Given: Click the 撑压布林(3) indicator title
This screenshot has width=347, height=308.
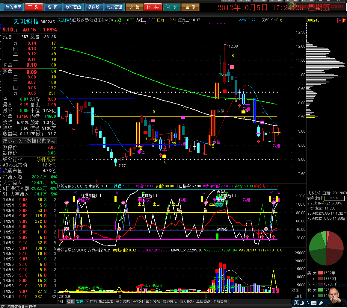Looking at the screenshot, I should (103, 20).
